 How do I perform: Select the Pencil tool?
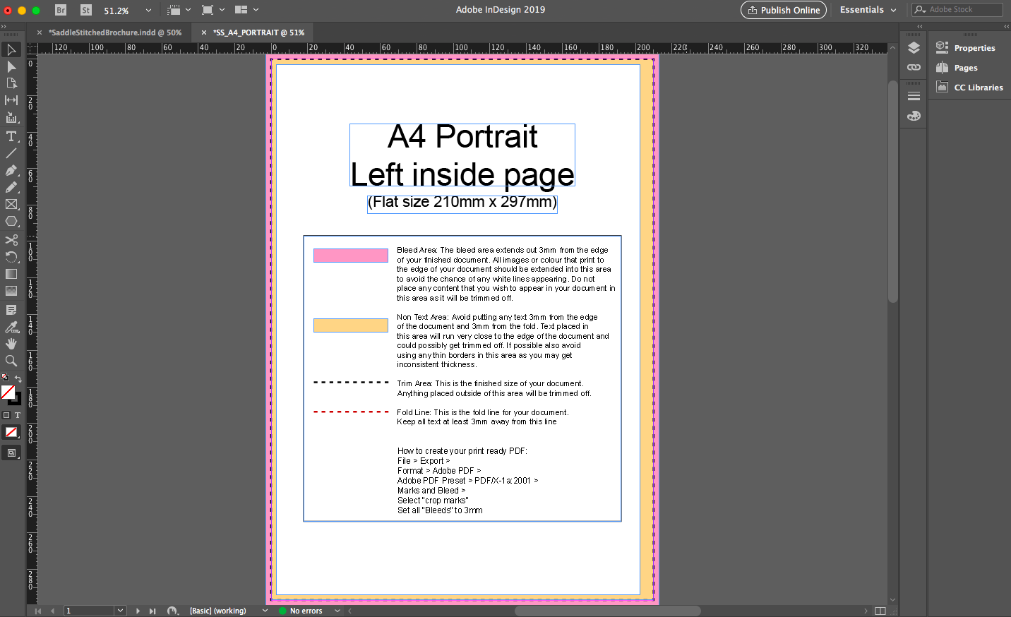tap(11, 187)
